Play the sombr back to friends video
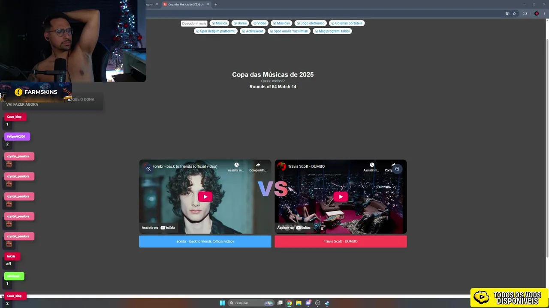The height and width of the screenshot is (308, 549). [205, 197]
